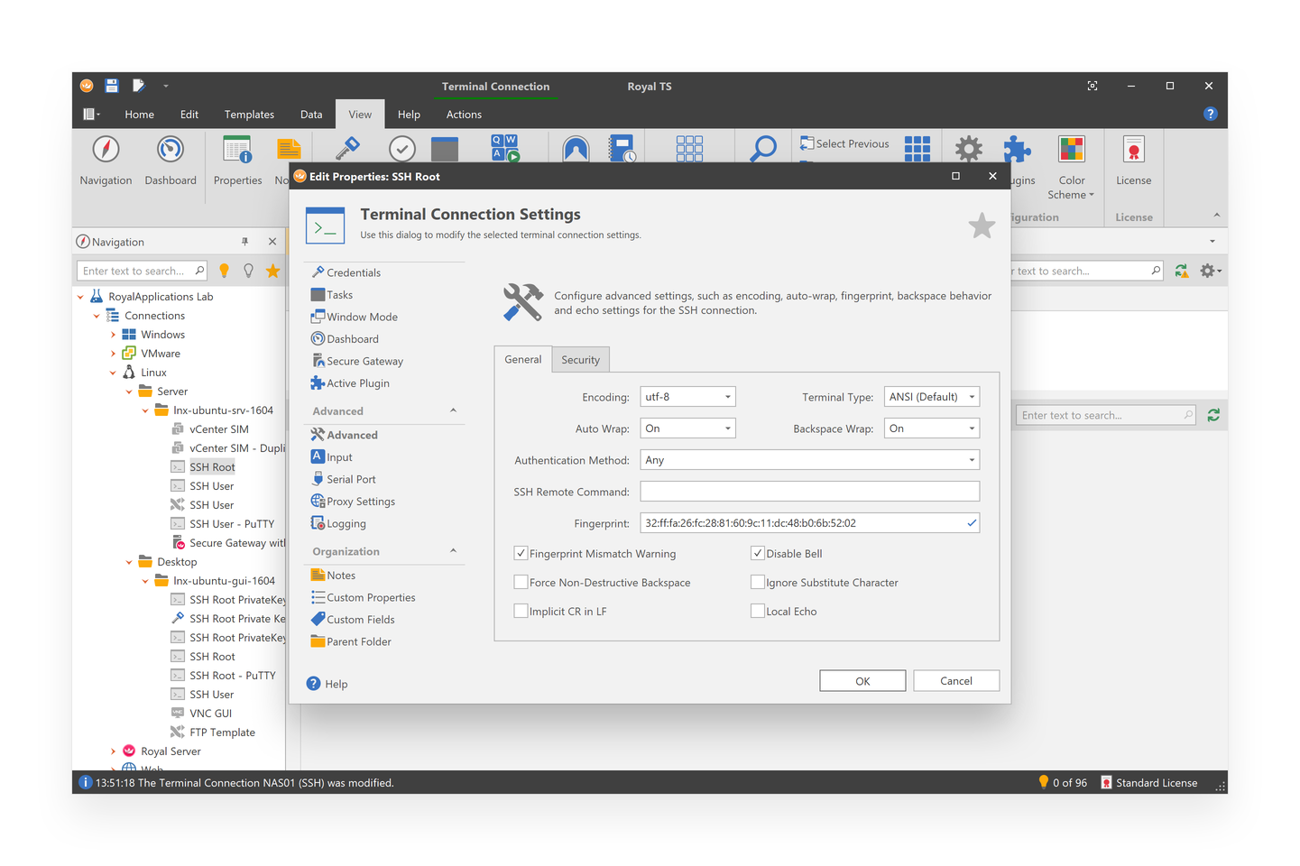
Task: Toggle the Disable Bell checkbox
Action: pyautogui.click(x=758, y=554)
